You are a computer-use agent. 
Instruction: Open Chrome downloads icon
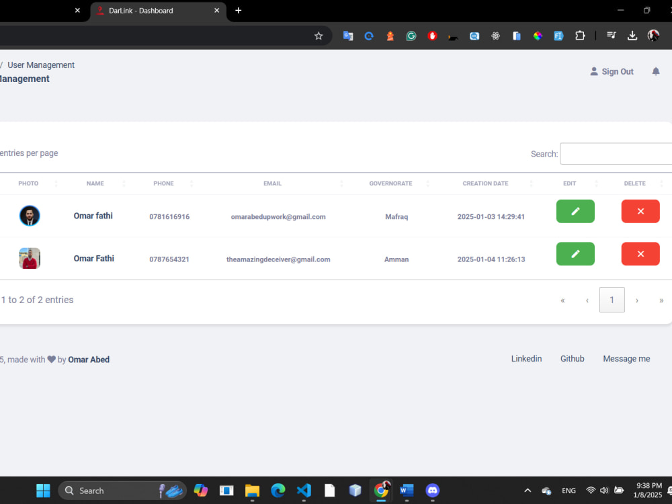coord(632,36)
